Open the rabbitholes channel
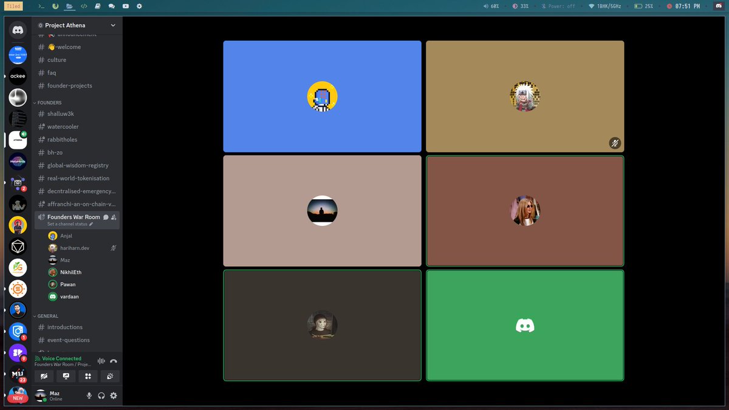 [77, 139]
